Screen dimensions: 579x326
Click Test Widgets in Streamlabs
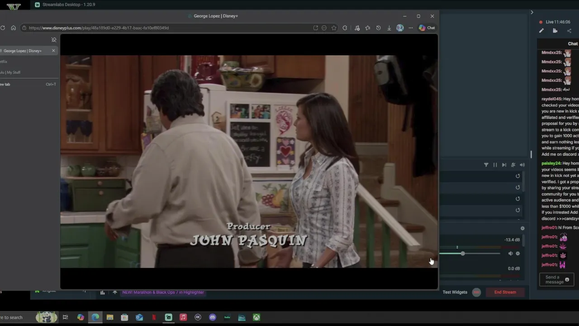[x=455, y=292]
